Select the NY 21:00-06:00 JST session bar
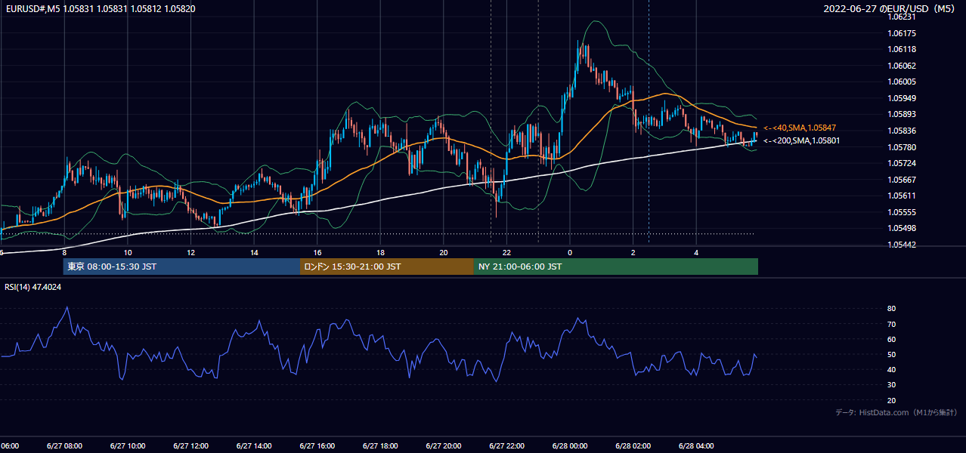Screen dimensions: 966x453 (616, 267)
